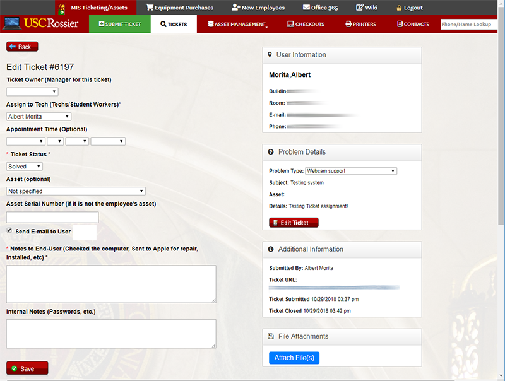The width and height of the screenshot is (505, 381).
Task: Switch to the Submit Ticket tab
Action: (x=120, y=24)
